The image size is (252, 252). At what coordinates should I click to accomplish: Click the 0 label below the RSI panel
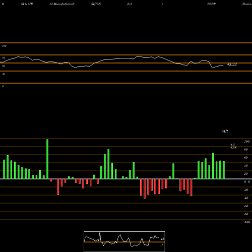tap(3, 86)
